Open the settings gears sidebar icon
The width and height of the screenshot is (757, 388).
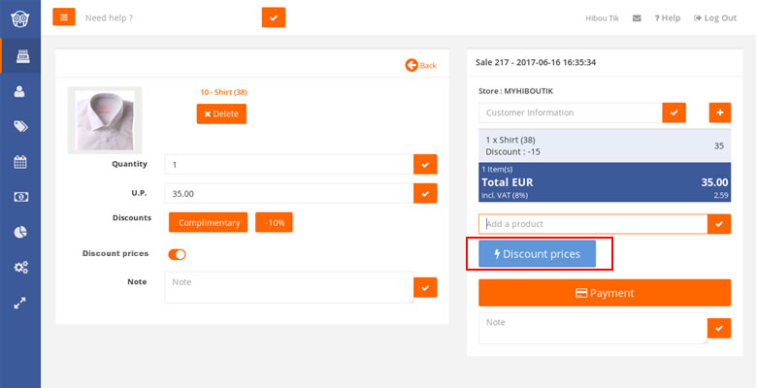pyautogui.click(x=20, y=268)
